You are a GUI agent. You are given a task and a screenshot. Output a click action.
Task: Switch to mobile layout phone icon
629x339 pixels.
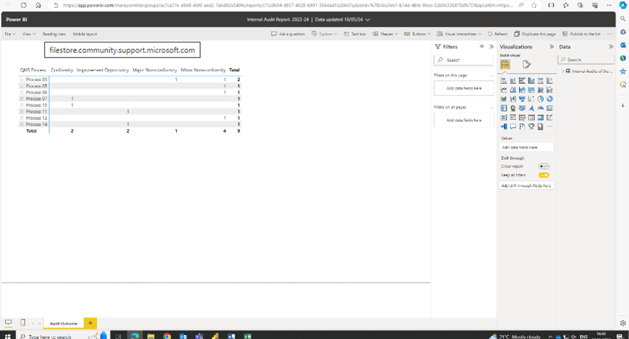pos(23,322)
